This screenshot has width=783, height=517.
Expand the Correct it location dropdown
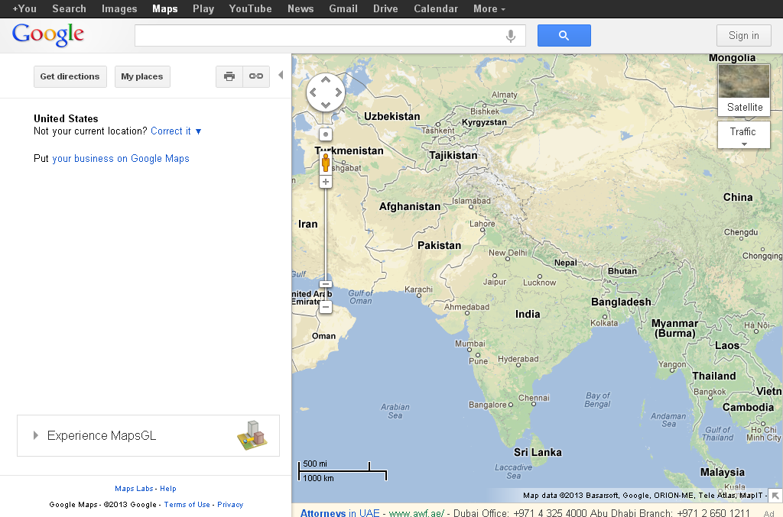pos(176,131)
